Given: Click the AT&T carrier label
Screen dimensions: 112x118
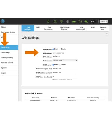Looking at the screenshot, I should coord(93,22).
